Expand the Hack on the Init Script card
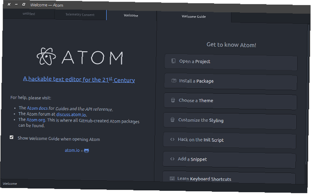311x194 pixels. [x=230, y=140]
